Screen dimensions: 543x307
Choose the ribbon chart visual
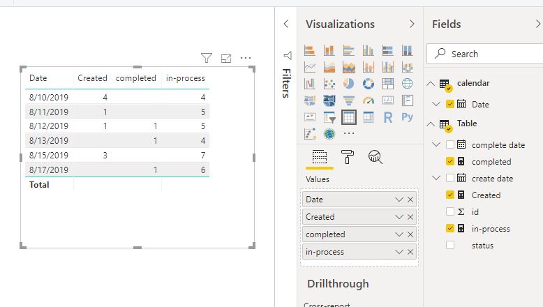pos(408,67)
